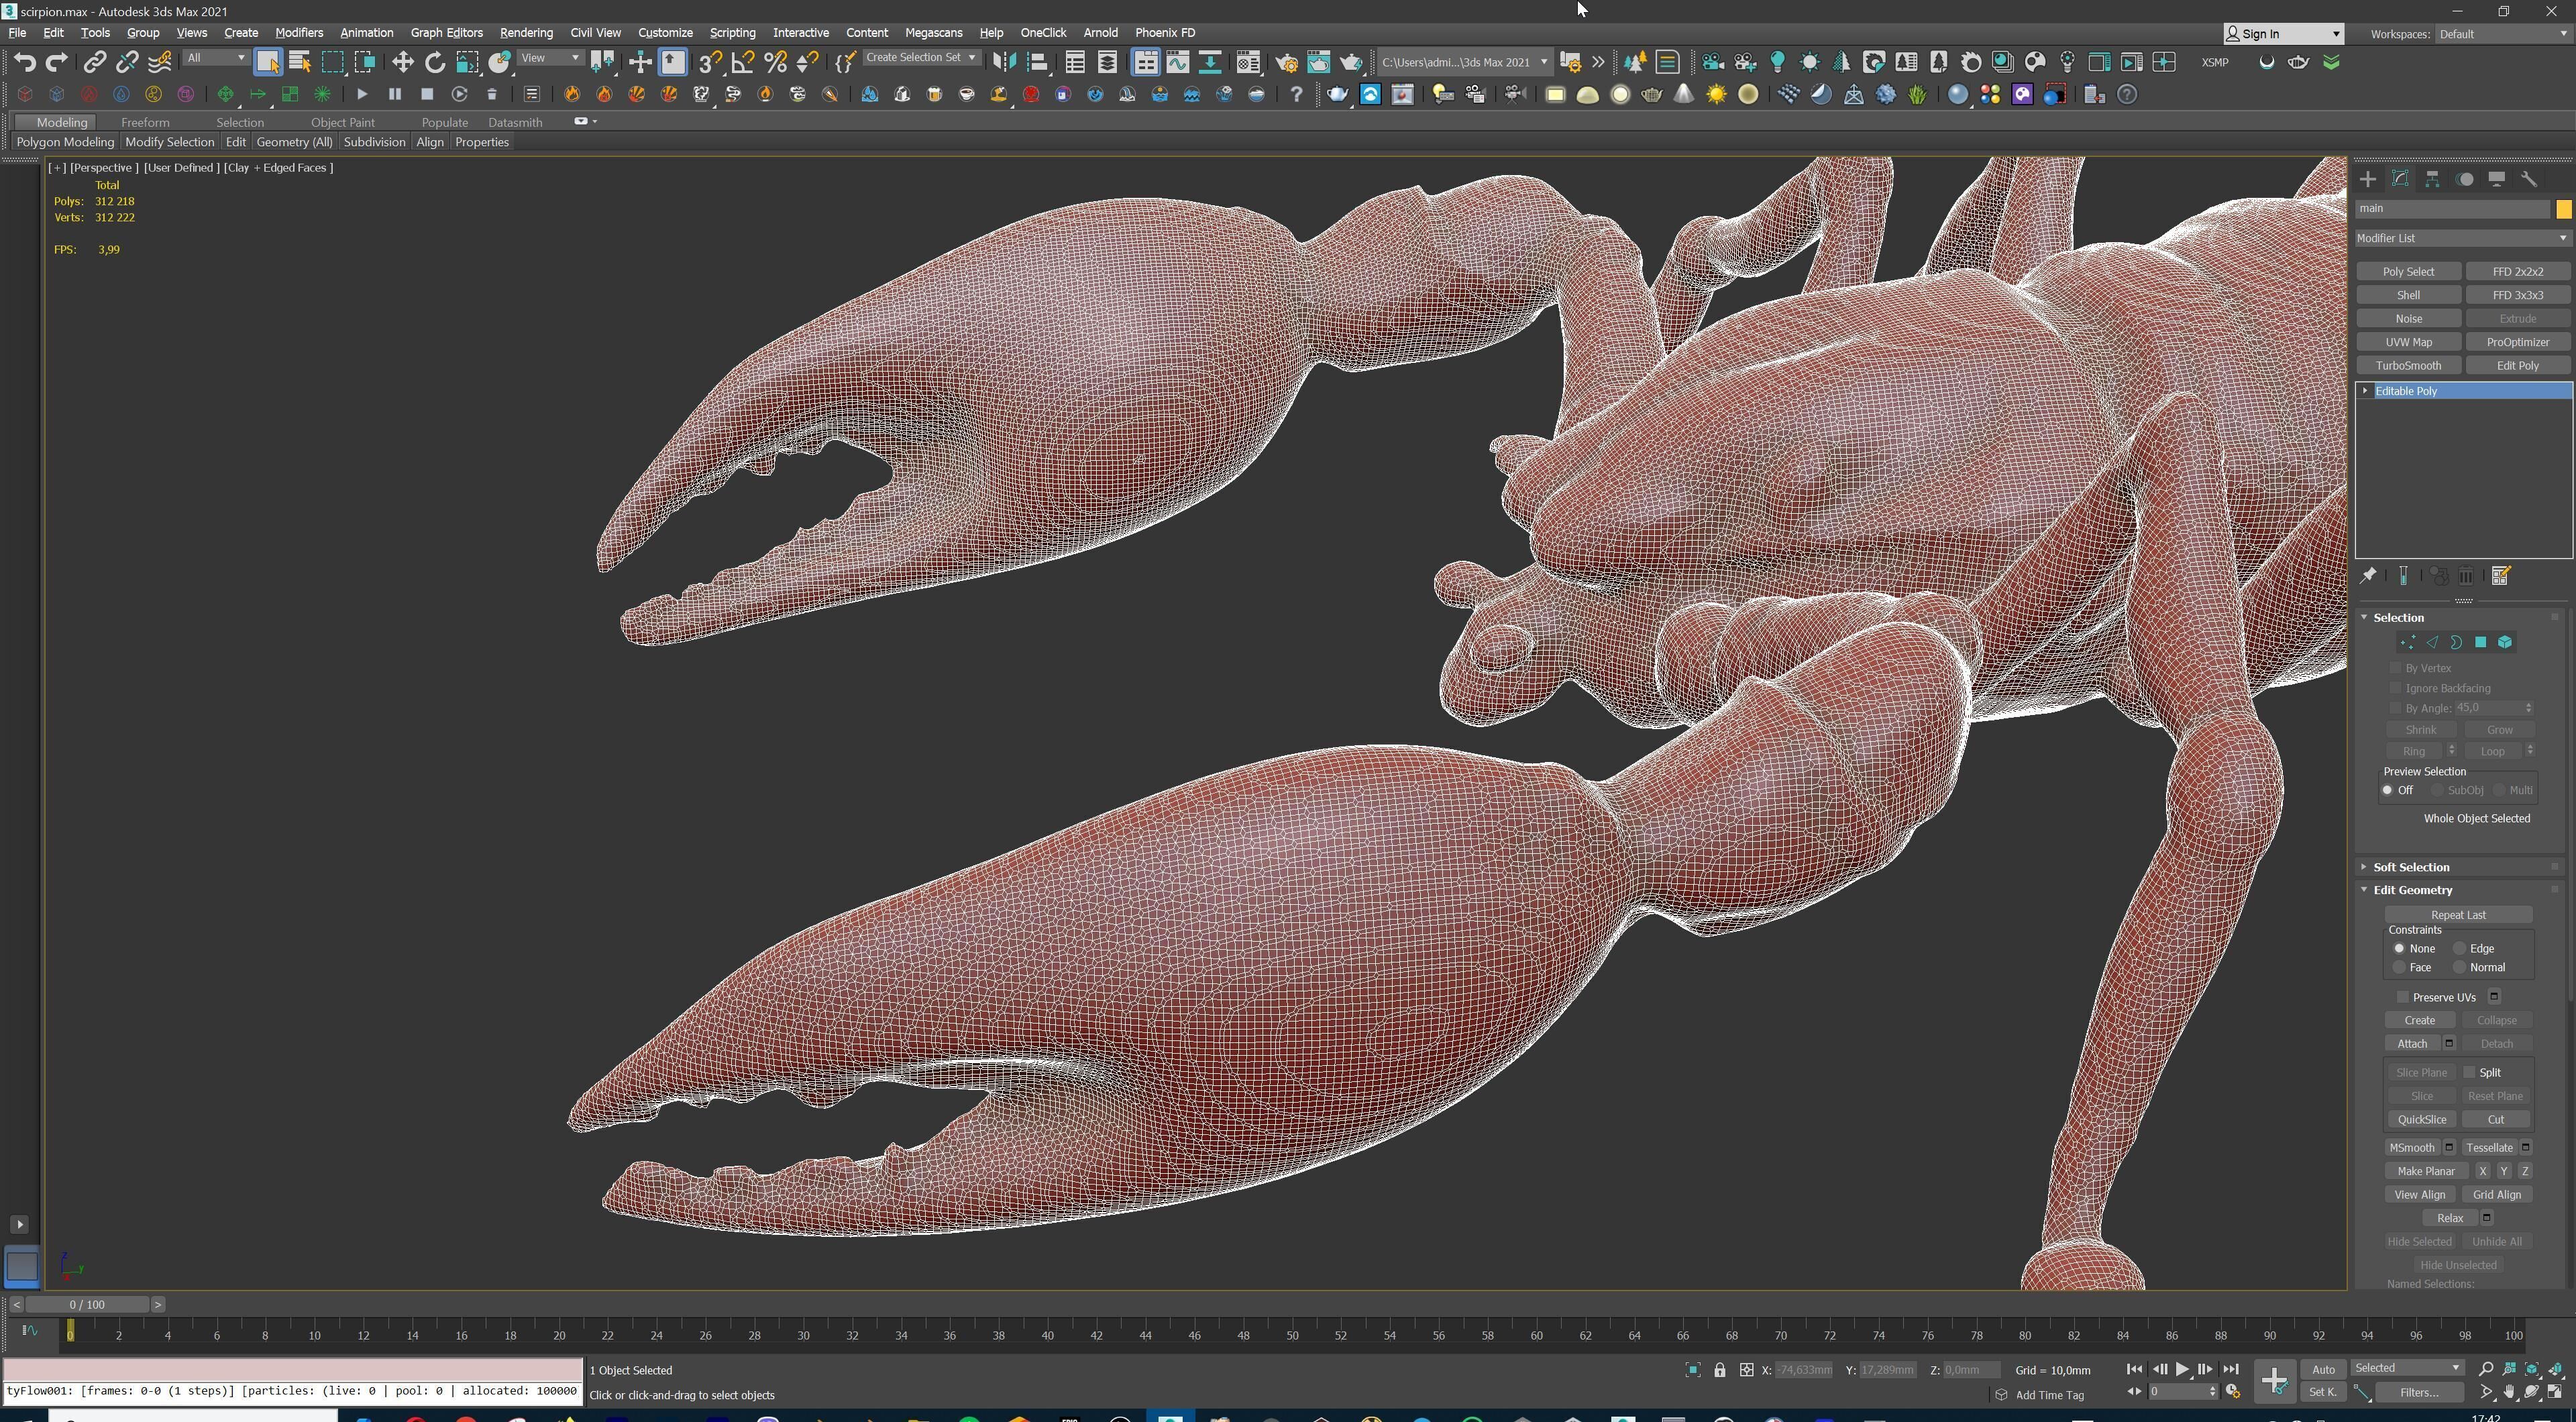
Task: Enable the By Vertex checkbox
Action: (2395, 668)
